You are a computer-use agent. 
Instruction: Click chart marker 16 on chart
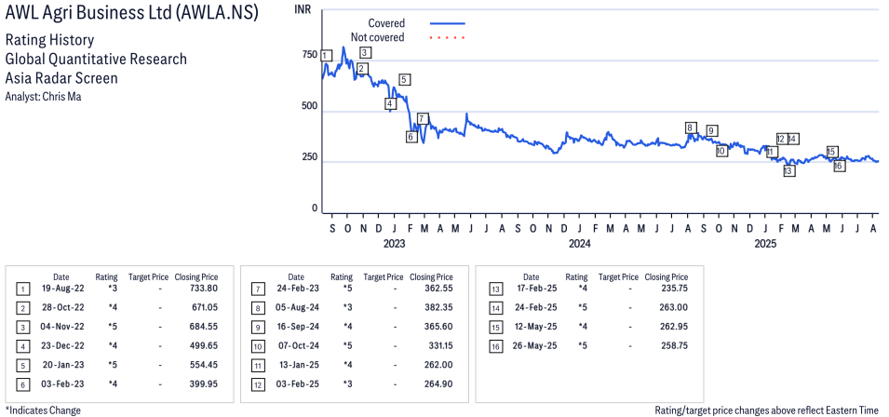click(839, 166)
